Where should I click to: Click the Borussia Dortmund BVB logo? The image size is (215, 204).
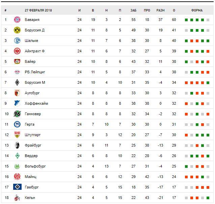coord(17,30)
